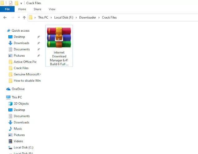This screenshot has width=198, height=154.
Task: Open Pictures under This PC
Action: point(19,135)
